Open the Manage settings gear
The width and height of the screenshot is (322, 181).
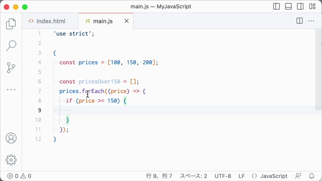click(11, 160)
